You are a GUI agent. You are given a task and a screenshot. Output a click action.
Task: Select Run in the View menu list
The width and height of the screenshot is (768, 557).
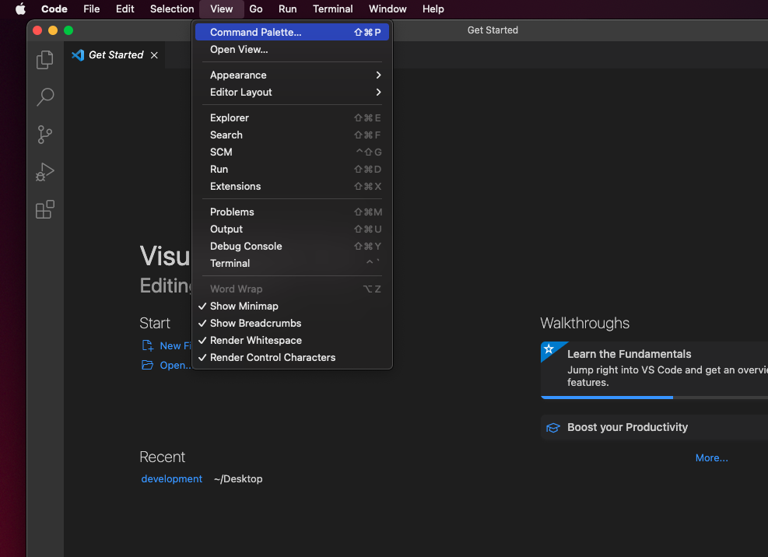tap(293, 170)
